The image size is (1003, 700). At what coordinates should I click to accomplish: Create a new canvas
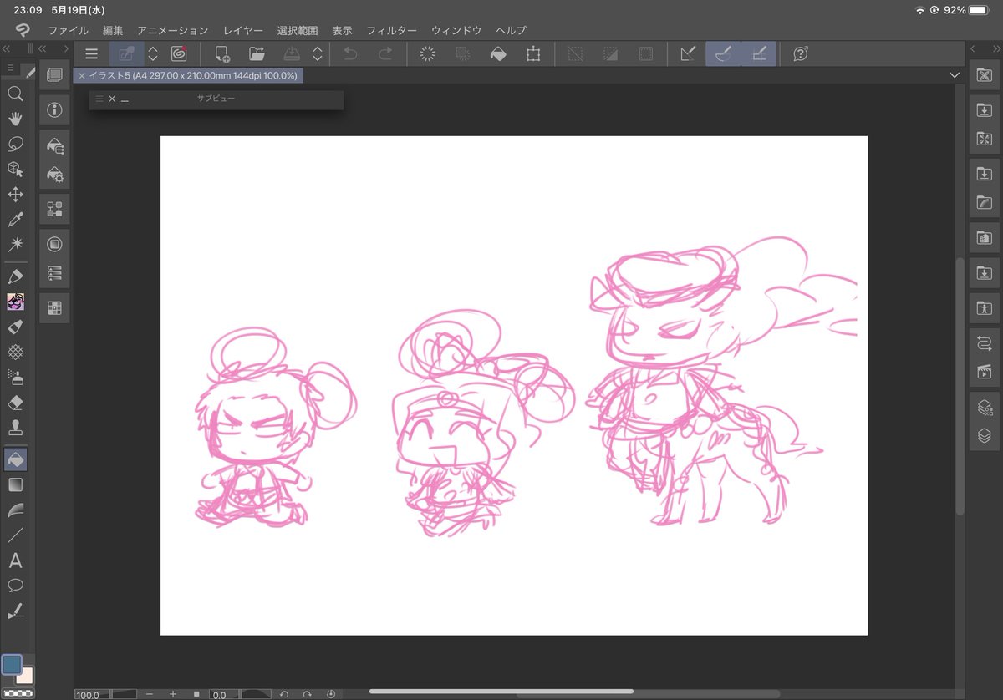(x=222, y=53)
